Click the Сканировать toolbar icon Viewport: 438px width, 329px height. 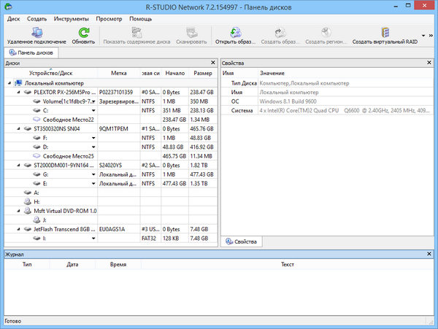pyautogui.click(x=191, y=32)
